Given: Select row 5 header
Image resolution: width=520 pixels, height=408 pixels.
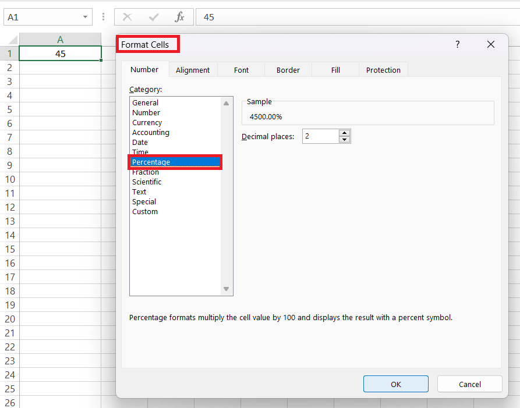Looking at the screenshot, I should (9, 109).
